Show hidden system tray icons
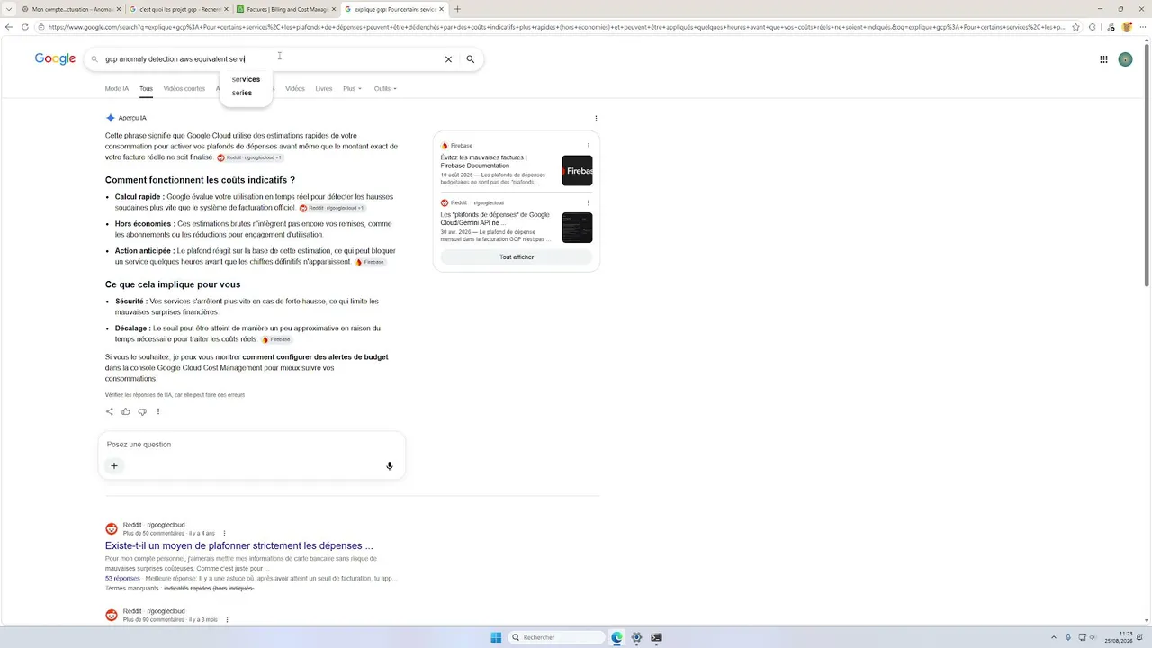This screenshot has width=1152, height=648. 1056,637
